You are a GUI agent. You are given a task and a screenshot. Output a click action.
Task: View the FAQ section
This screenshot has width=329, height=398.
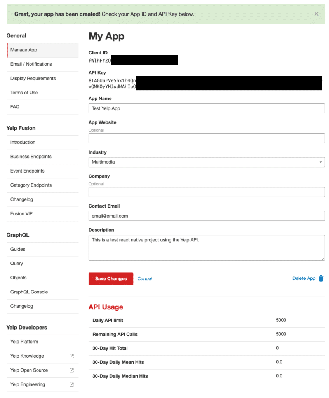[14, 106]
